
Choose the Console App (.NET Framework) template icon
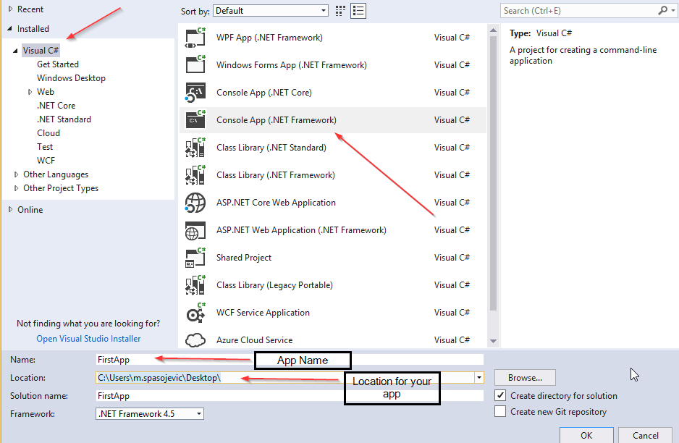click(195, 119)
